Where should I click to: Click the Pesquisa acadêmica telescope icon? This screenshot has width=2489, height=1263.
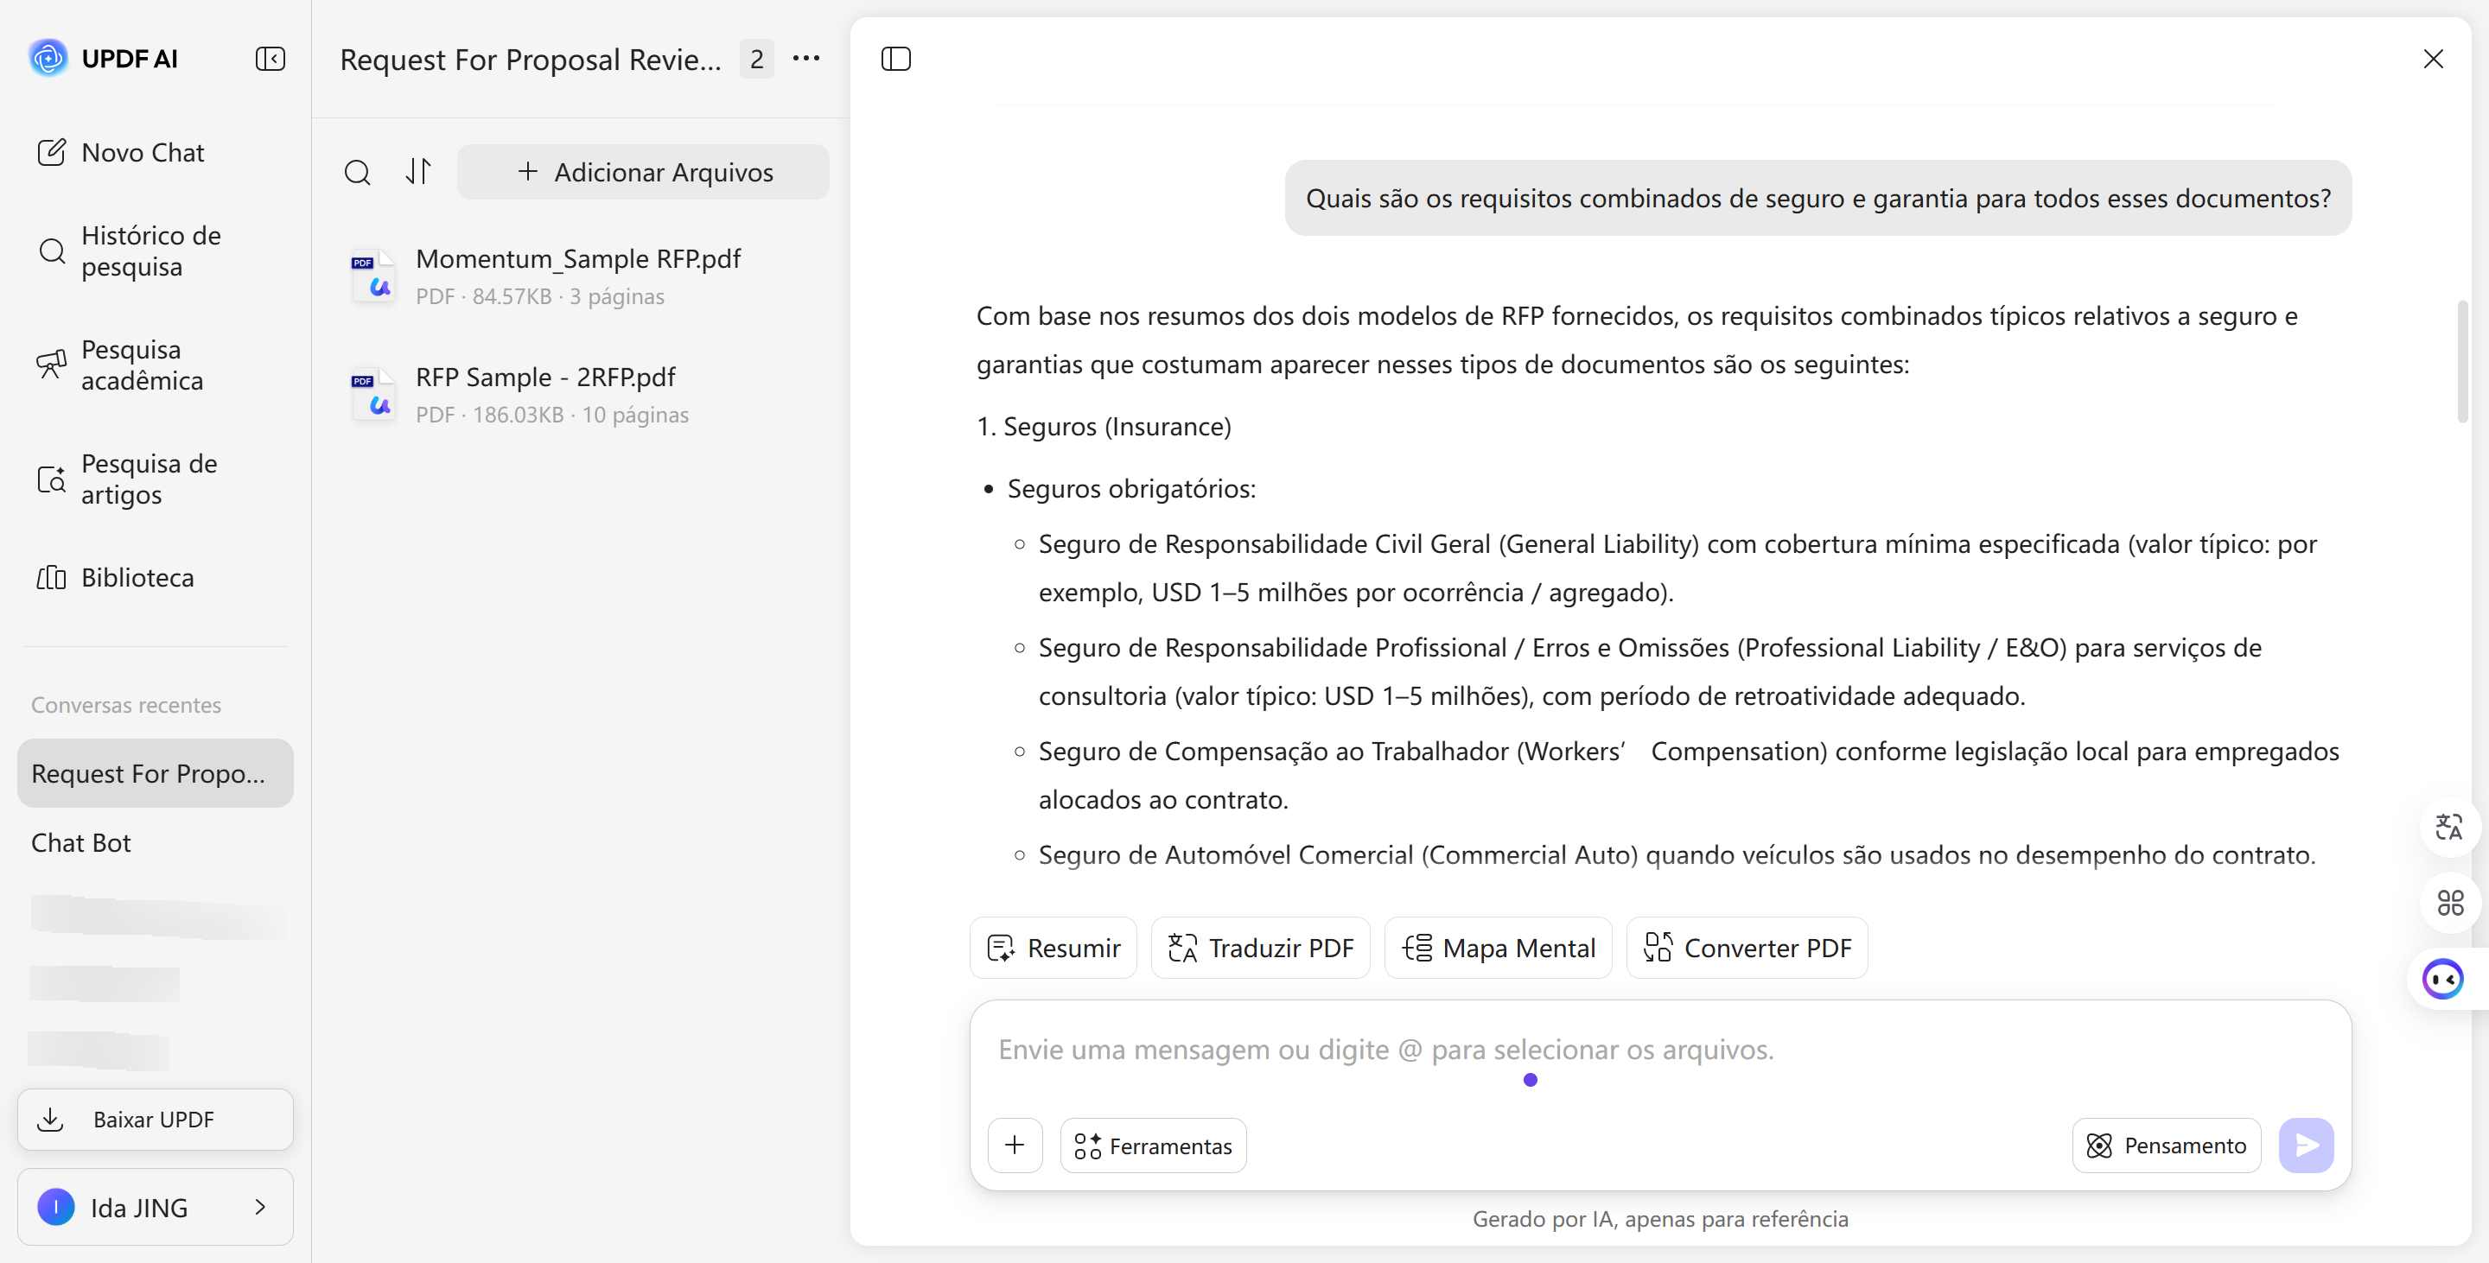51,364
